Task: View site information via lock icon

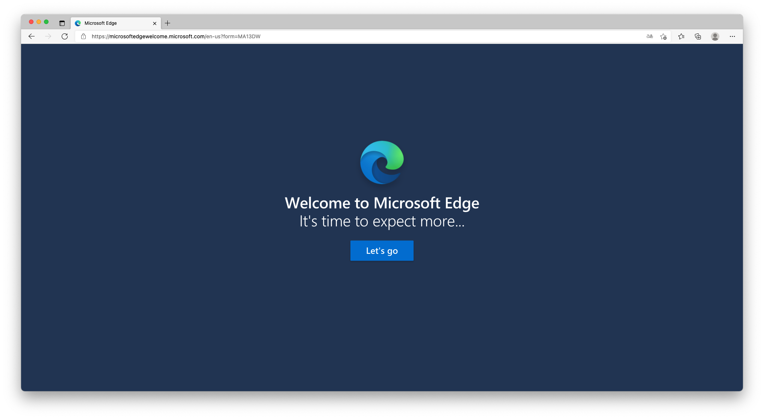Action: point(83,36)
